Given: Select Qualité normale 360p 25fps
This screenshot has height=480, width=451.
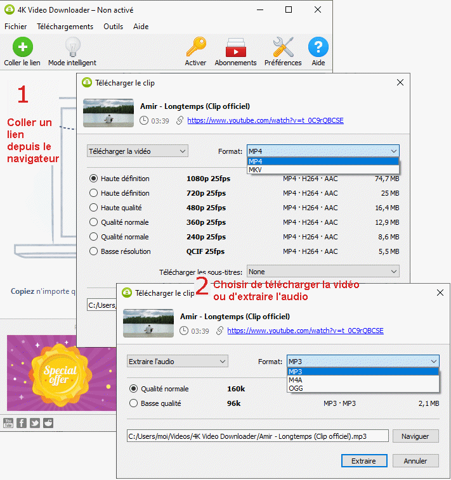Looking at the screenshot, I should (93, 222).
